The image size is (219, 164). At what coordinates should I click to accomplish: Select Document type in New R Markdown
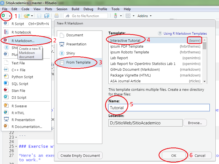point(79,35)
